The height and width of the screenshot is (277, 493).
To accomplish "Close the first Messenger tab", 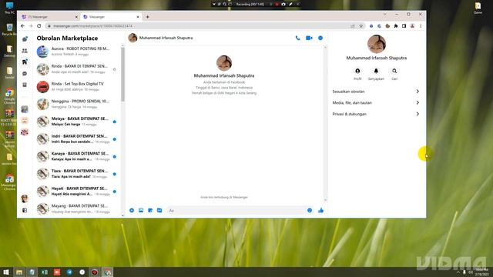I will click(x=76, y=17).
